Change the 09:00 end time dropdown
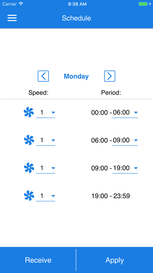This screenshot has width=153, height=273. (x=125, y=141)
